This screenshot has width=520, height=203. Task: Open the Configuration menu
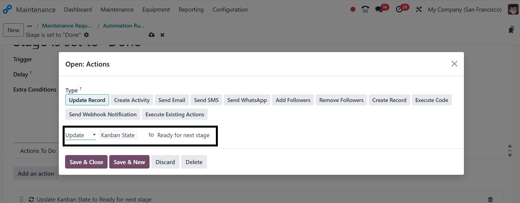[x=230, y=9]
